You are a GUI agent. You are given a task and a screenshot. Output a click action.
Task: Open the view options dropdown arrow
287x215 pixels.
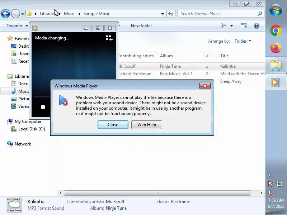(231, 26)
